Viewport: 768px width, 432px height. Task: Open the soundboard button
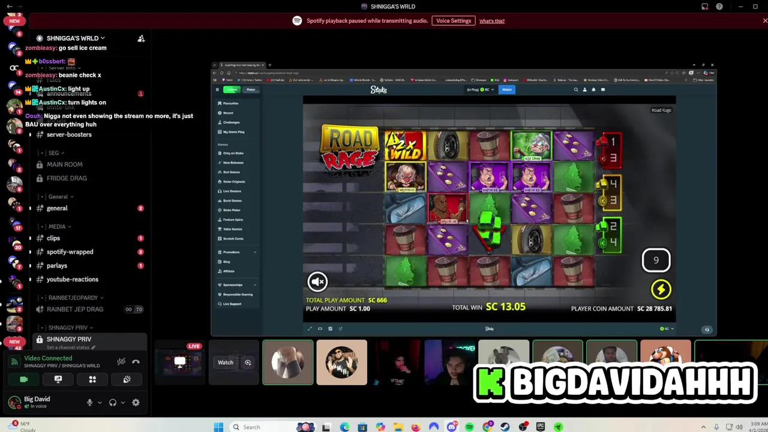tap(127, 379)
